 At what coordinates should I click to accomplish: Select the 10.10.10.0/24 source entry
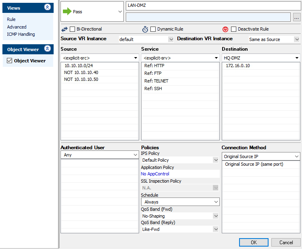[x=100, y=66]
